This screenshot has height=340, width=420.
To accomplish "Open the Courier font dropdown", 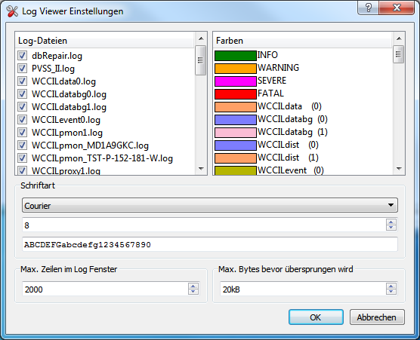I will [x=210, y=205].
